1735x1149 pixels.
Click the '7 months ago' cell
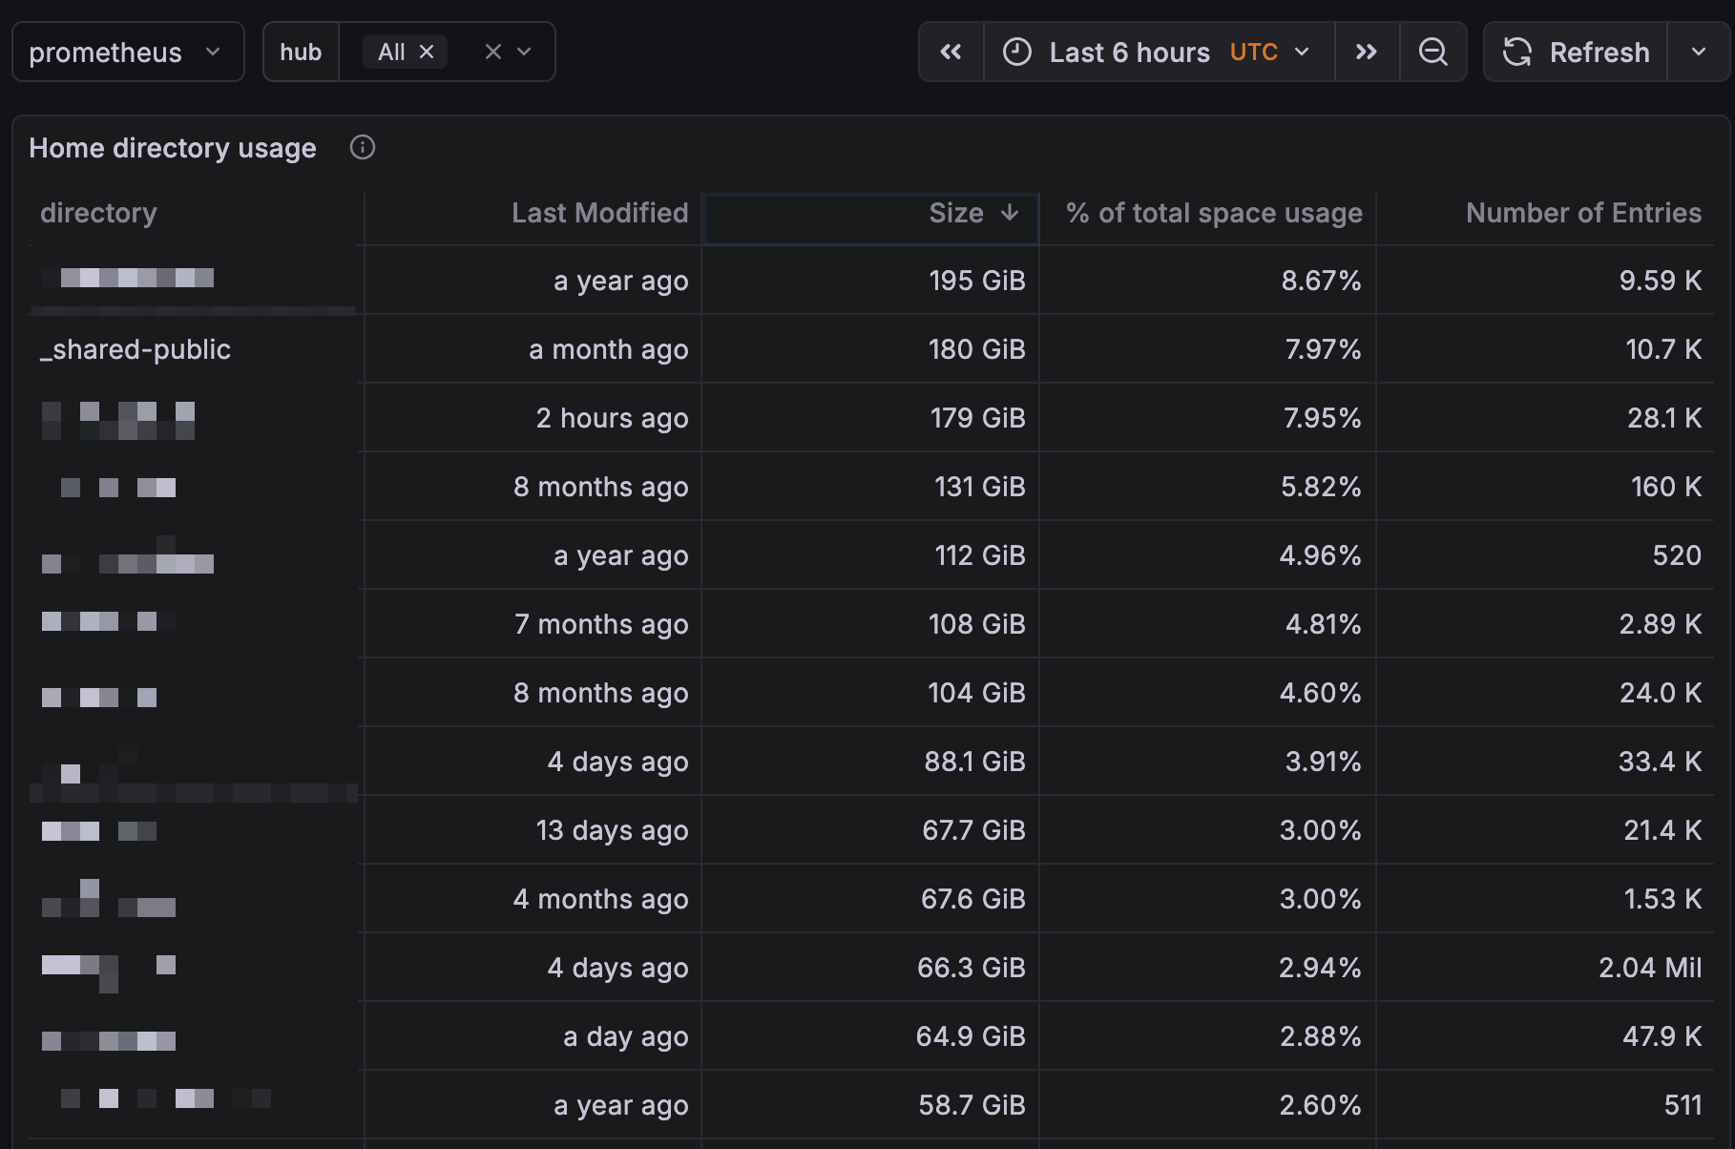[x=533, y=624]
